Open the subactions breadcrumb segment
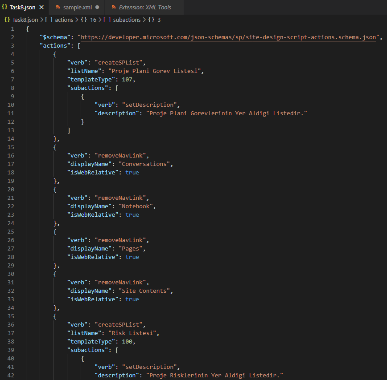The height and width of the screenshot is (380, 387). pos(127,20)
